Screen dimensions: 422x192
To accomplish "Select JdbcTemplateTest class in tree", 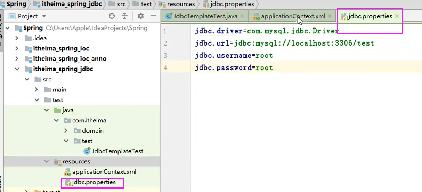I will (x=117, y=151).
